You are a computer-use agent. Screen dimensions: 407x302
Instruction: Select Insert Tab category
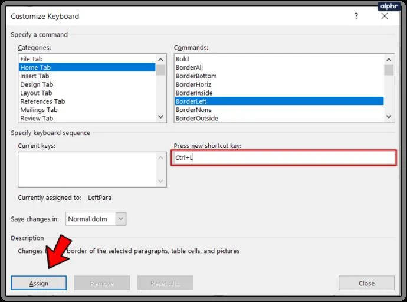pos(87,76)
